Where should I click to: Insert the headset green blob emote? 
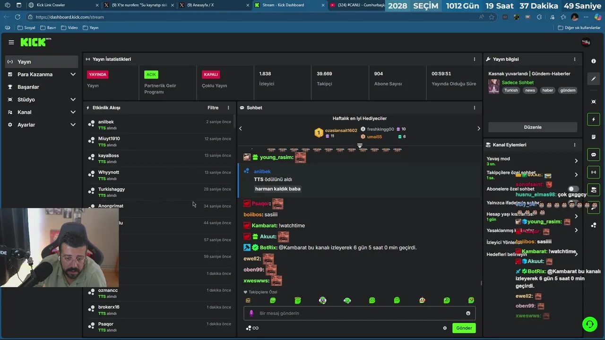click(x=347, y=300)
